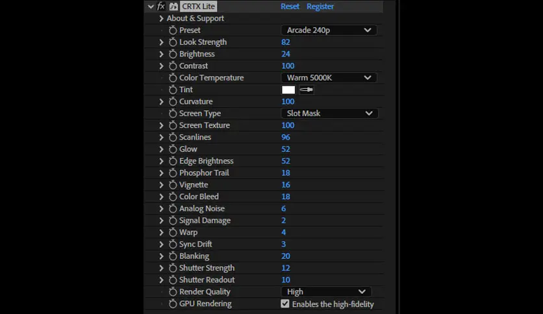The image size is (543, 314).
Task: Click the Brightness value 24
Action: [286, 54]
